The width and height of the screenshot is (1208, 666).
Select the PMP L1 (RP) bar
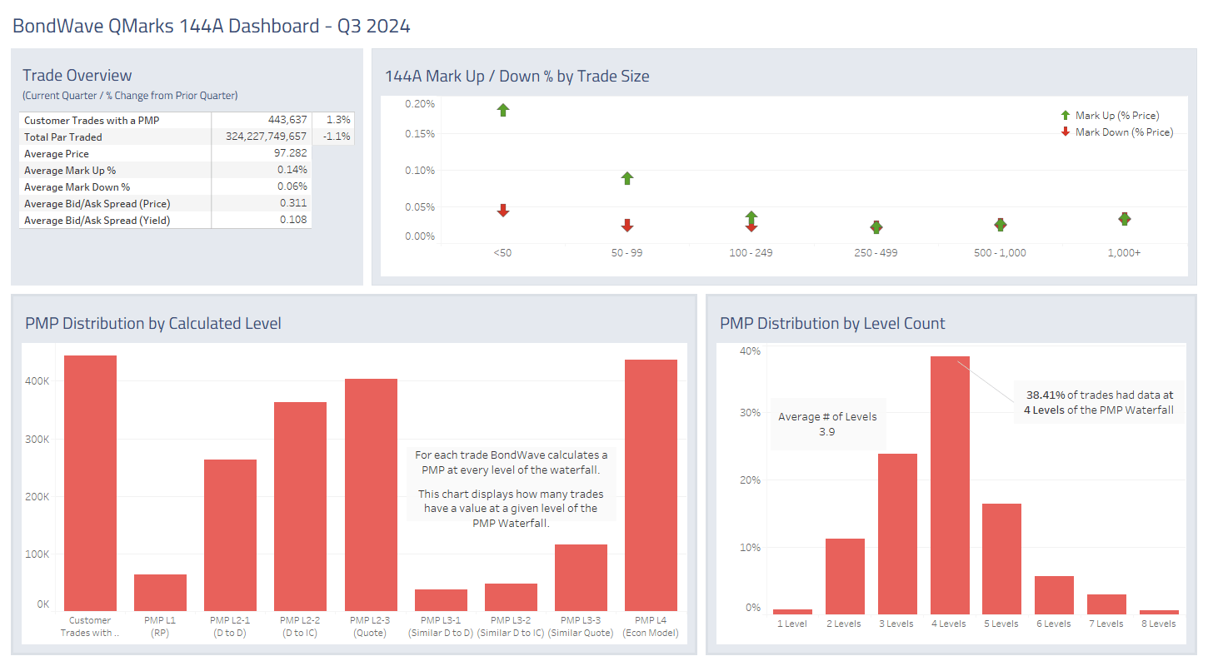coord(160,593)
